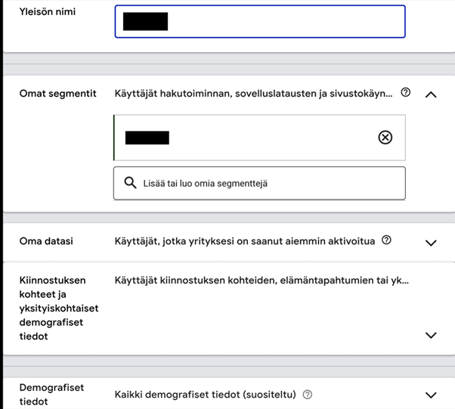Open help icon beside Kaikki demografiset tiedot
The height and width of the screenshot is (409, 455).
tap(308, 395)
